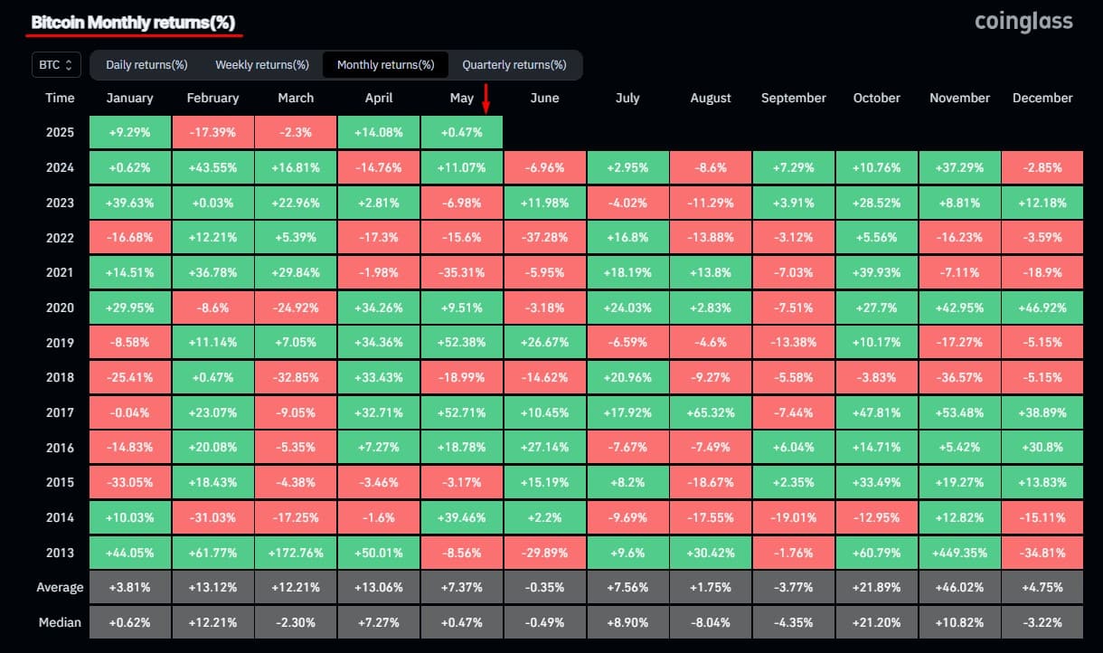Select the 2016 row label
The image size is (1103, 653).
60,447
